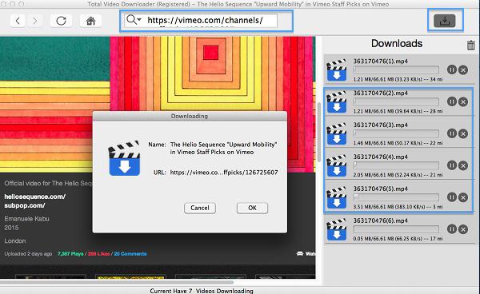Select the 363170476(4).mp4 video file icon
480x294 pixels.
point(337,166)
